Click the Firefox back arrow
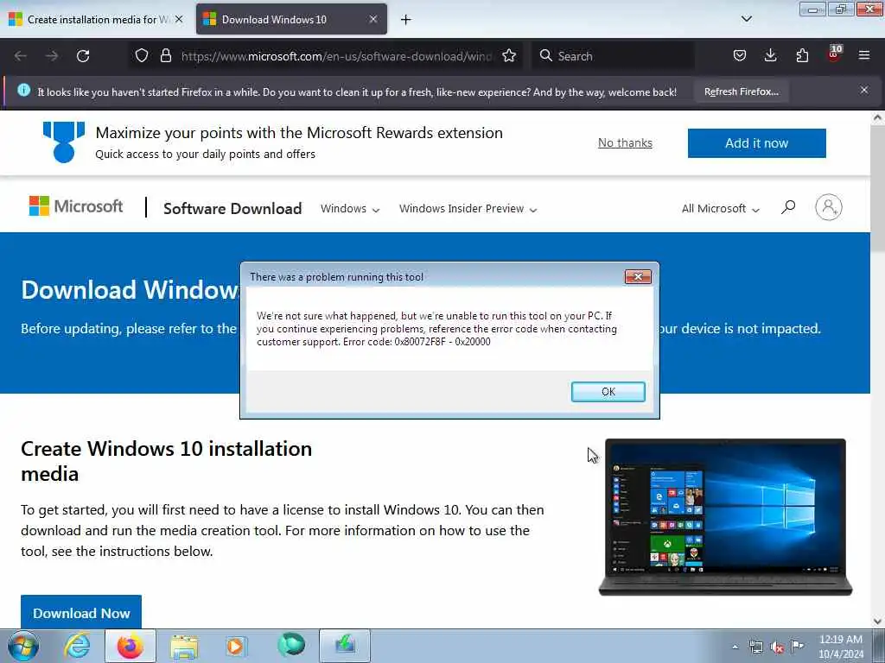The width and height of the screenshot is (885, 663). pyautogui.click(x=21, y=56)
